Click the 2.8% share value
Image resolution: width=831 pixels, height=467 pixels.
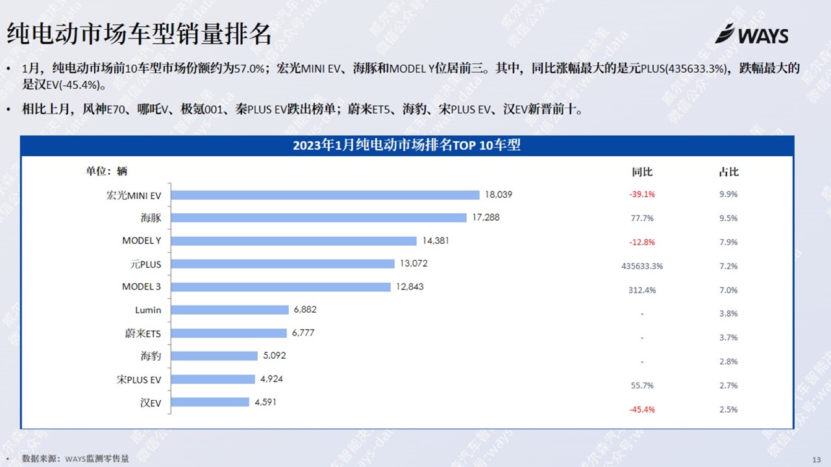(728, 361)
